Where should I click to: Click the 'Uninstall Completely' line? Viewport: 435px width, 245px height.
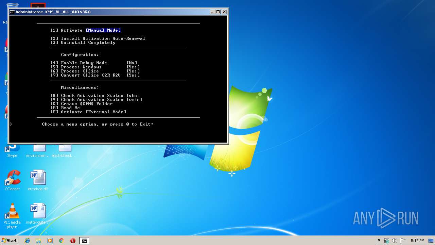(x=83, y=43)
